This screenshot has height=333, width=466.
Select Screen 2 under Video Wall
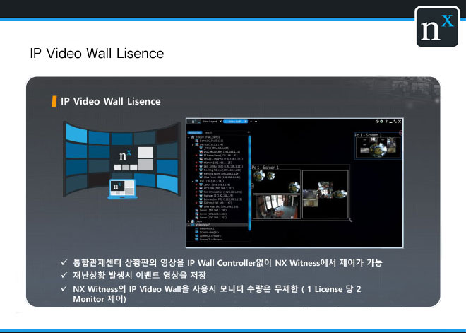click(208, 236)
